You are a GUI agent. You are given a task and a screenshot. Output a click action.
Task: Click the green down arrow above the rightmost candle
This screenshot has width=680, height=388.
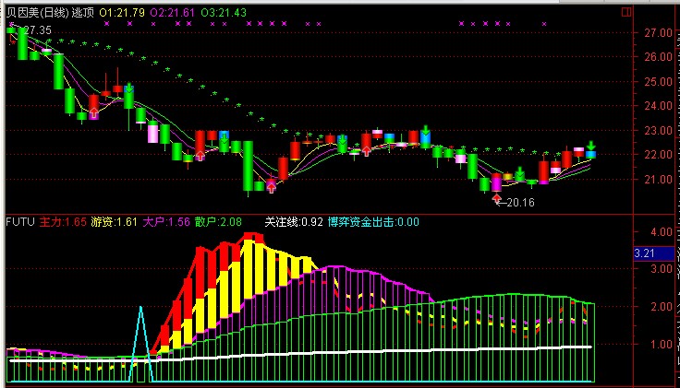point(590,146)
